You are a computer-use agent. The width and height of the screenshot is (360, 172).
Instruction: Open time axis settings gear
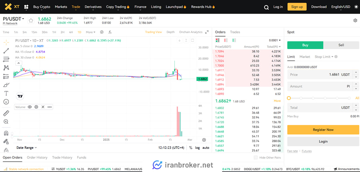(204, 140)
